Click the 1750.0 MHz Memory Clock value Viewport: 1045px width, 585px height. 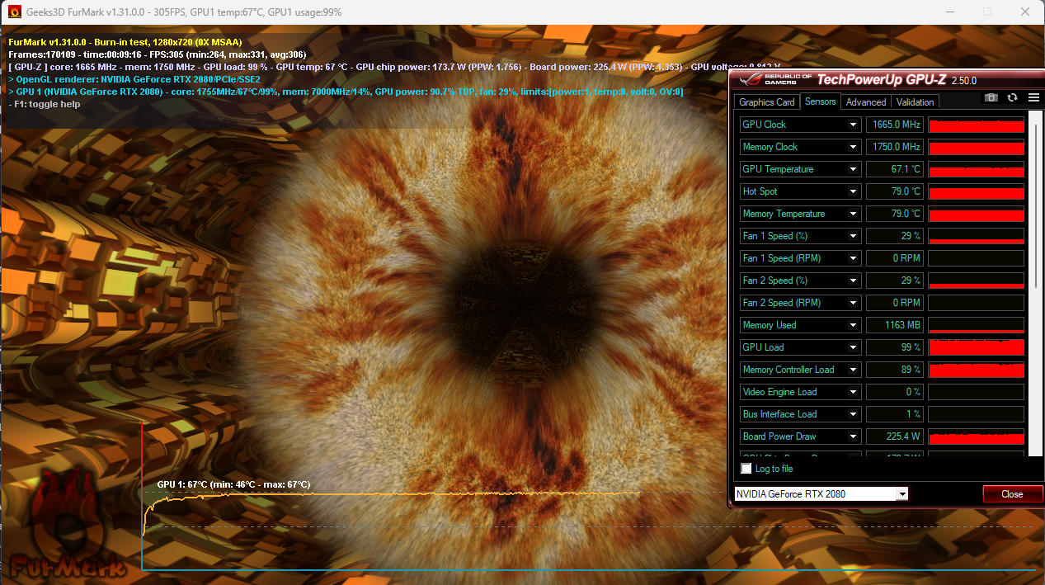coord(894,147)
